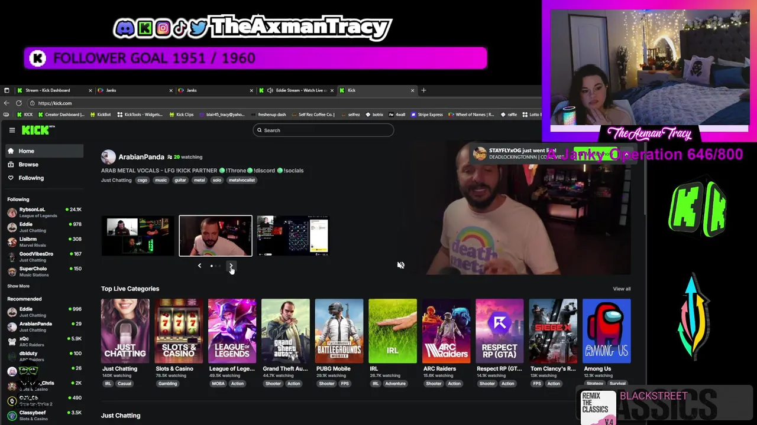Click the Gambling tag under Slots & Casino
757x425 pixels.
[x=167, y=384]
